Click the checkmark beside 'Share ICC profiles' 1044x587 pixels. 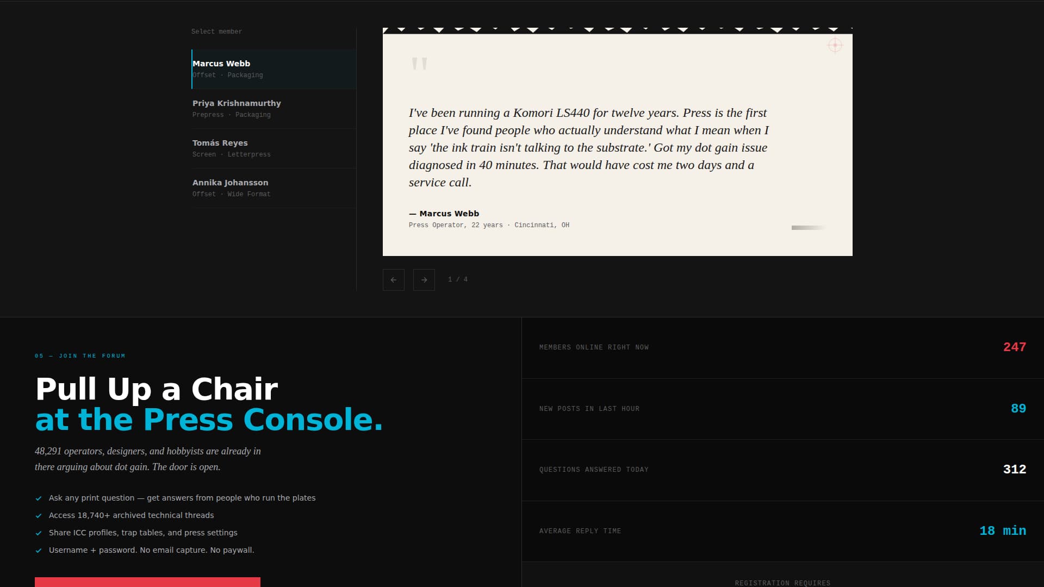(x=39, y=533)
